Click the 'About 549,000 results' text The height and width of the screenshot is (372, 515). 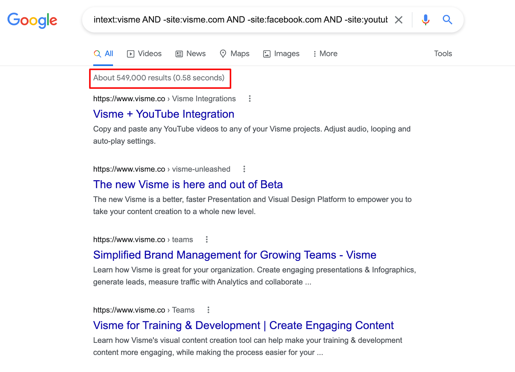(x=159, y=78)
